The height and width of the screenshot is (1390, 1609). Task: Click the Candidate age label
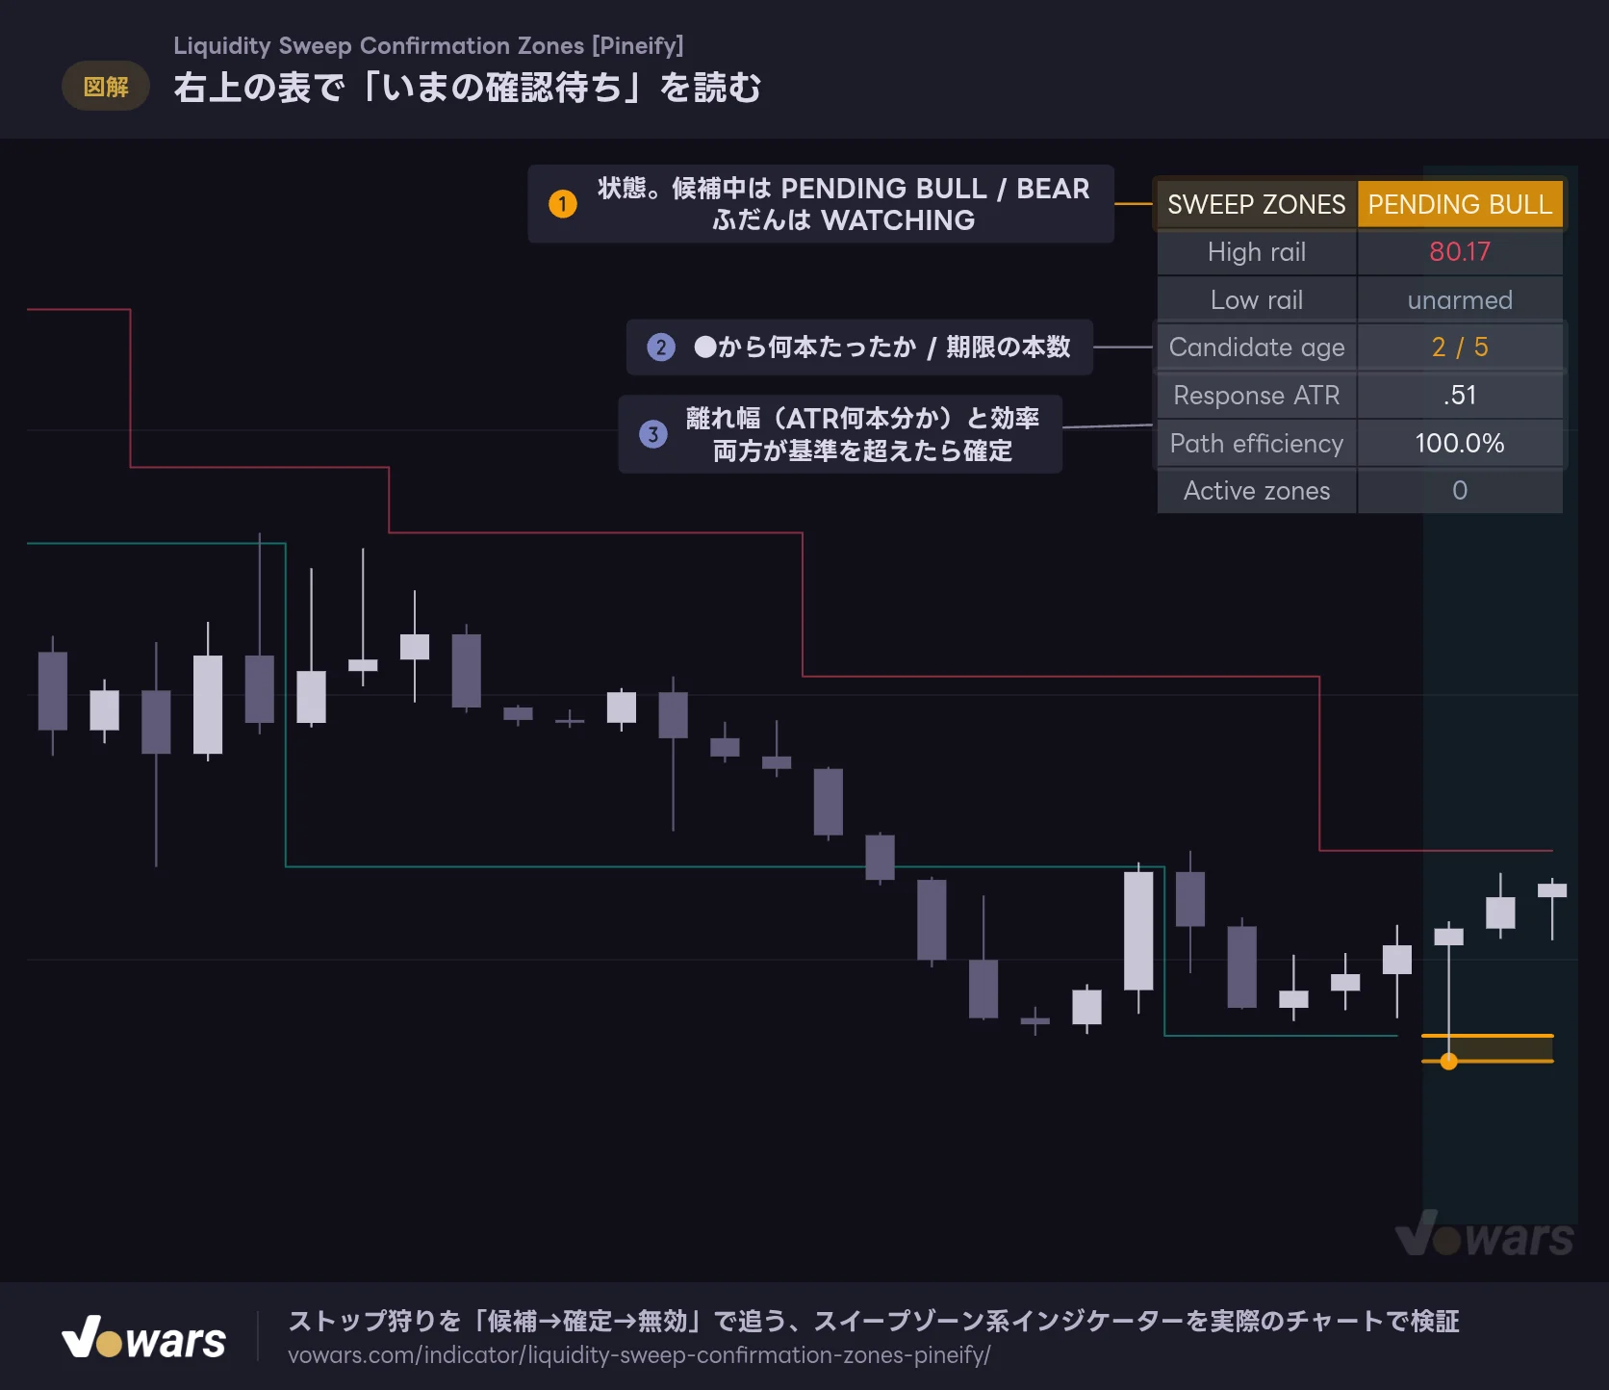click(x=1257, y=347)
